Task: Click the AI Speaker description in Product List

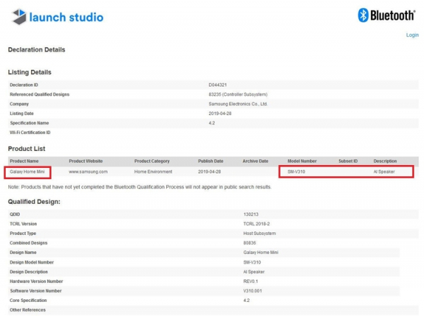Action: (384, 171)
